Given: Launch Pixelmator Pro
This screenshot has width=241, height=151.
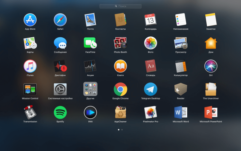Looking at the screenshot, I should (x=151, y=112).
